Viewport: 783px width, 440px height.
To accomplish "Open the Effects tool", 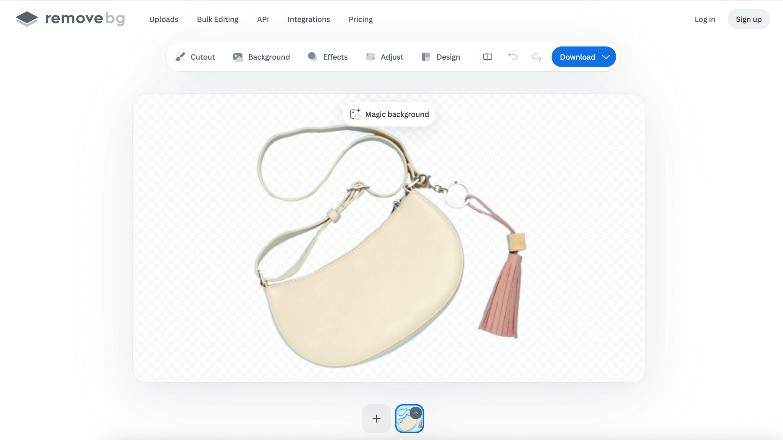I will pyautogui.click(x=328, y=57).
